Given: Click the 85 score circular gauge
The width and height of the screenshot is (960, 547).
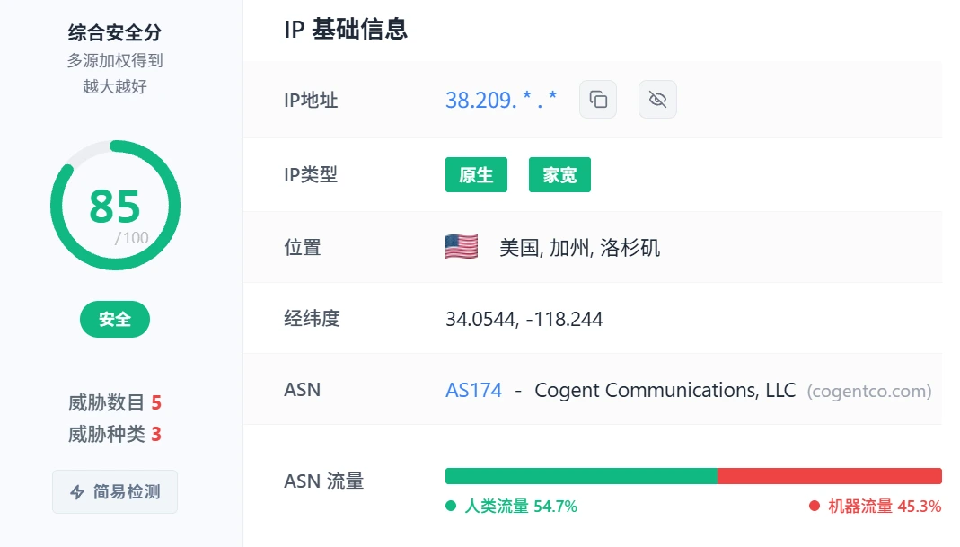Looking at the screenshot, I should point(115,205).
